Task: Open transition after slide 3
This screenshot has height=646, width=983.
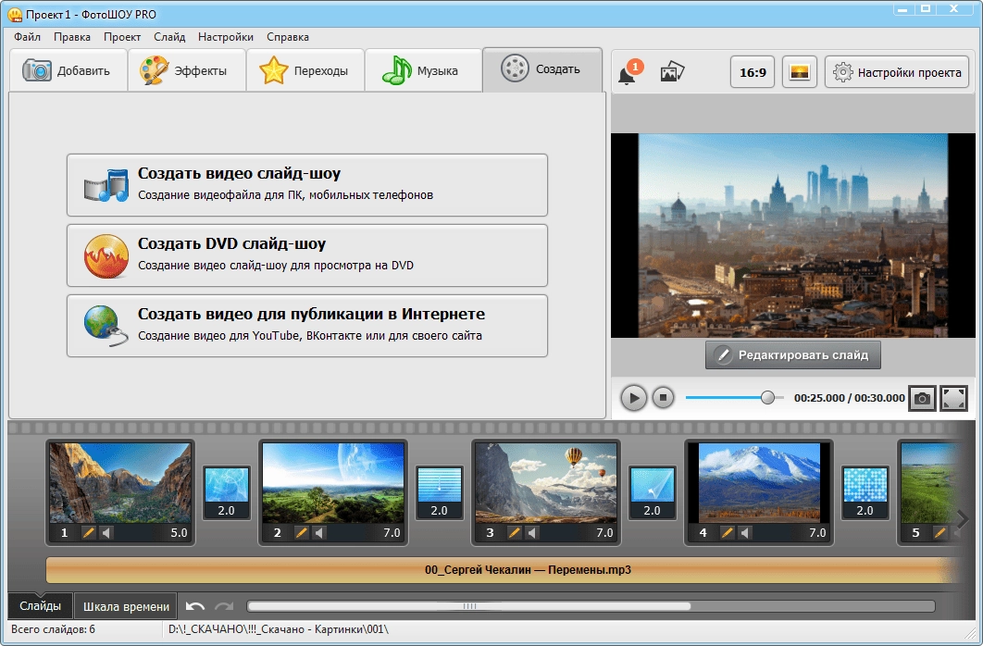Action: point(652,492)
